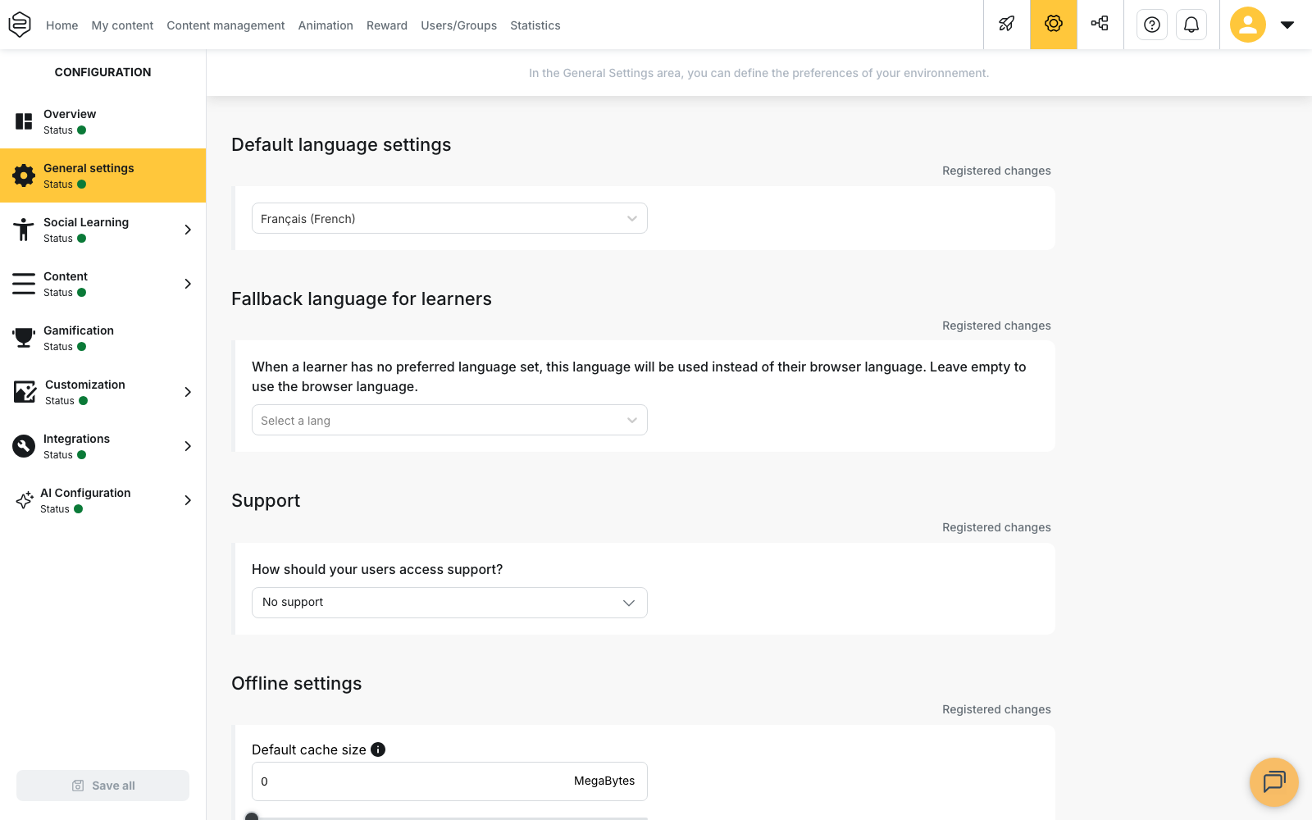Open the Statistics menu
The width and height of the screenshot is (1312, 820).
pos(535,25)
